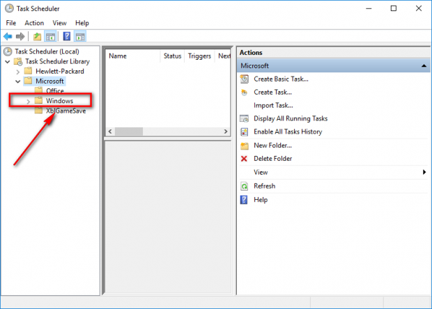Click the red X Delete Folder icon

click(x=244, y=159)
